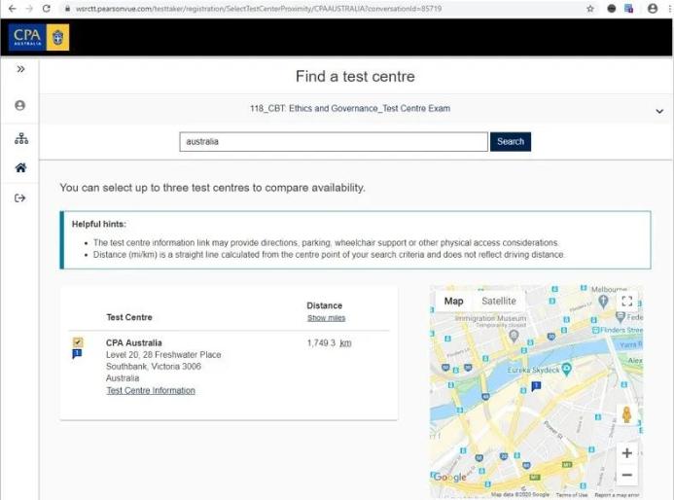
Task: Click the address bar URL
Action: 258,9
